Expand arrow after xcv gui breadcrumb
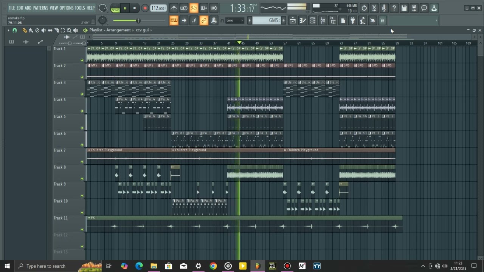 [x=151, y=30]
